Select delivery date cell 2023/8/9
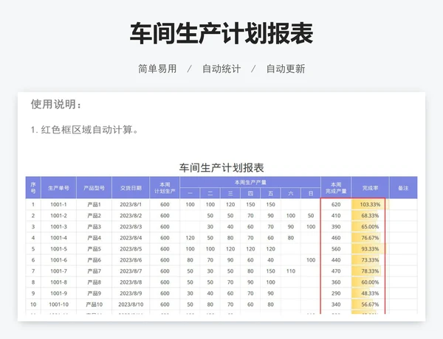Screen dimensions: 443x339 tap(131, 293)
